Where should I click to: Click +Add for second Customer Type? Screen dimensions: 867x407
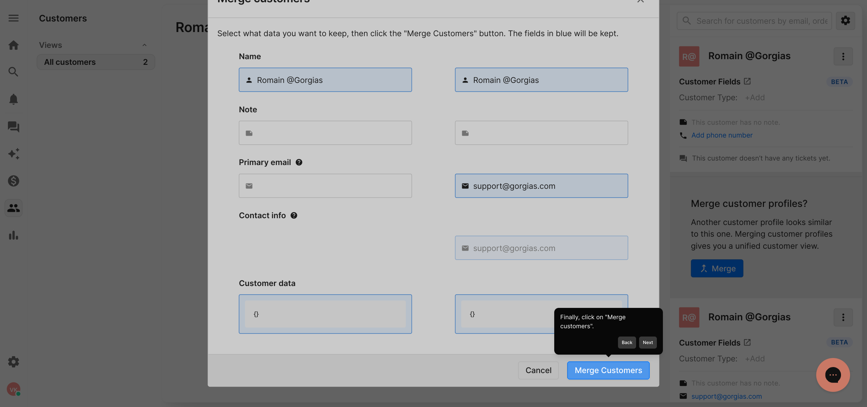coord(755,359)
